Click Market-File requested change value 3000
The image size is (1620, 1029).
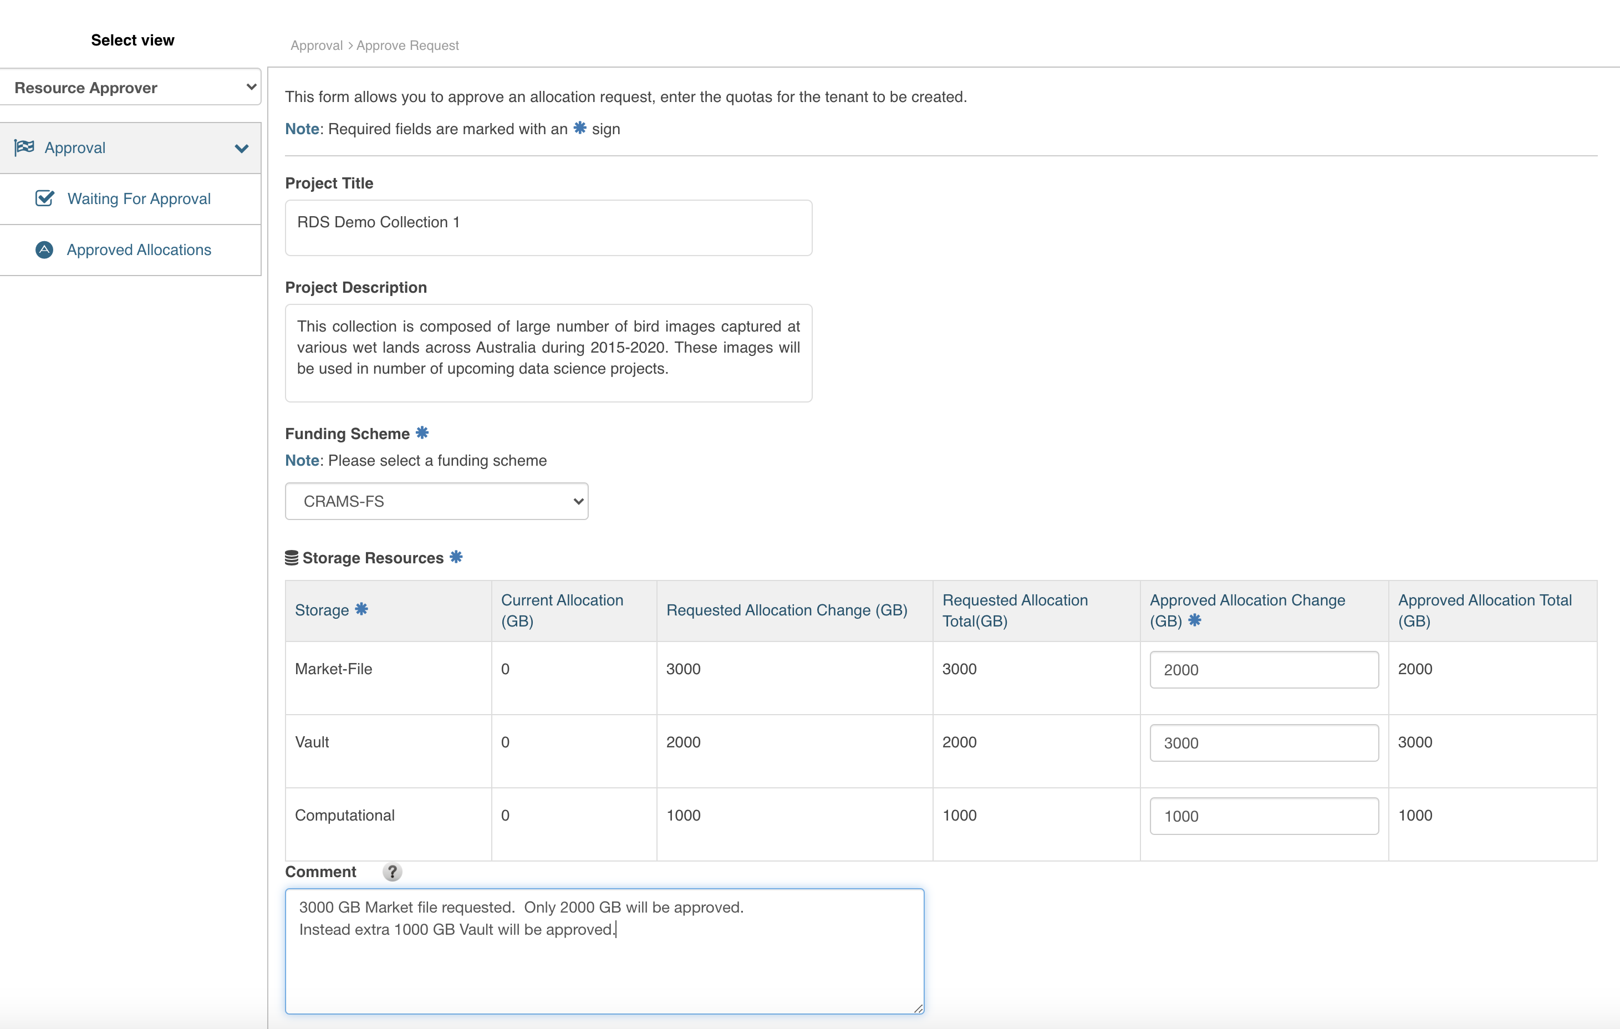click(x=683, y=669)
